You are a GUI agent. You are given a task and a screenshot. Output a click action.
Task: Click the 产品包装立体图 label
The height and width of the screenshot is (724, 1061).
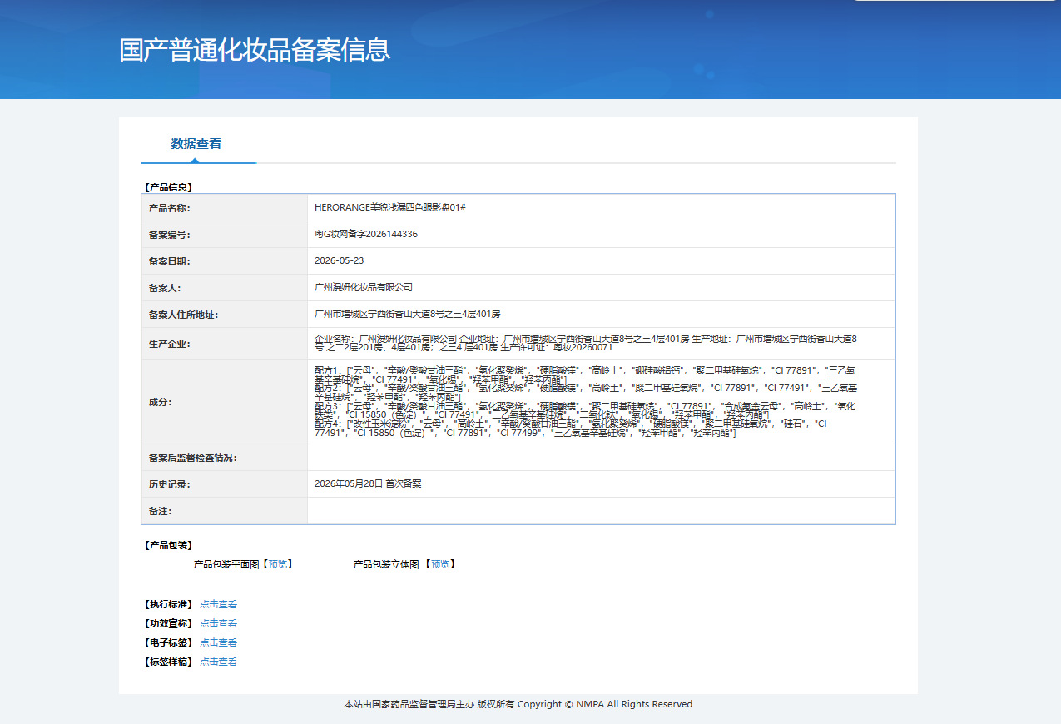pyautogui.click(x=387, y=564)
